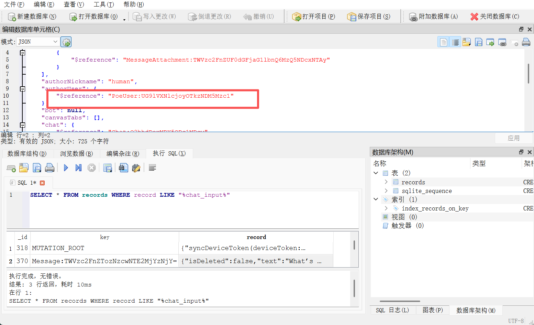This screenshot has width=534, height=325.
Task: Click the print icon in the SQL toolbar
Action: click(49, 168)
